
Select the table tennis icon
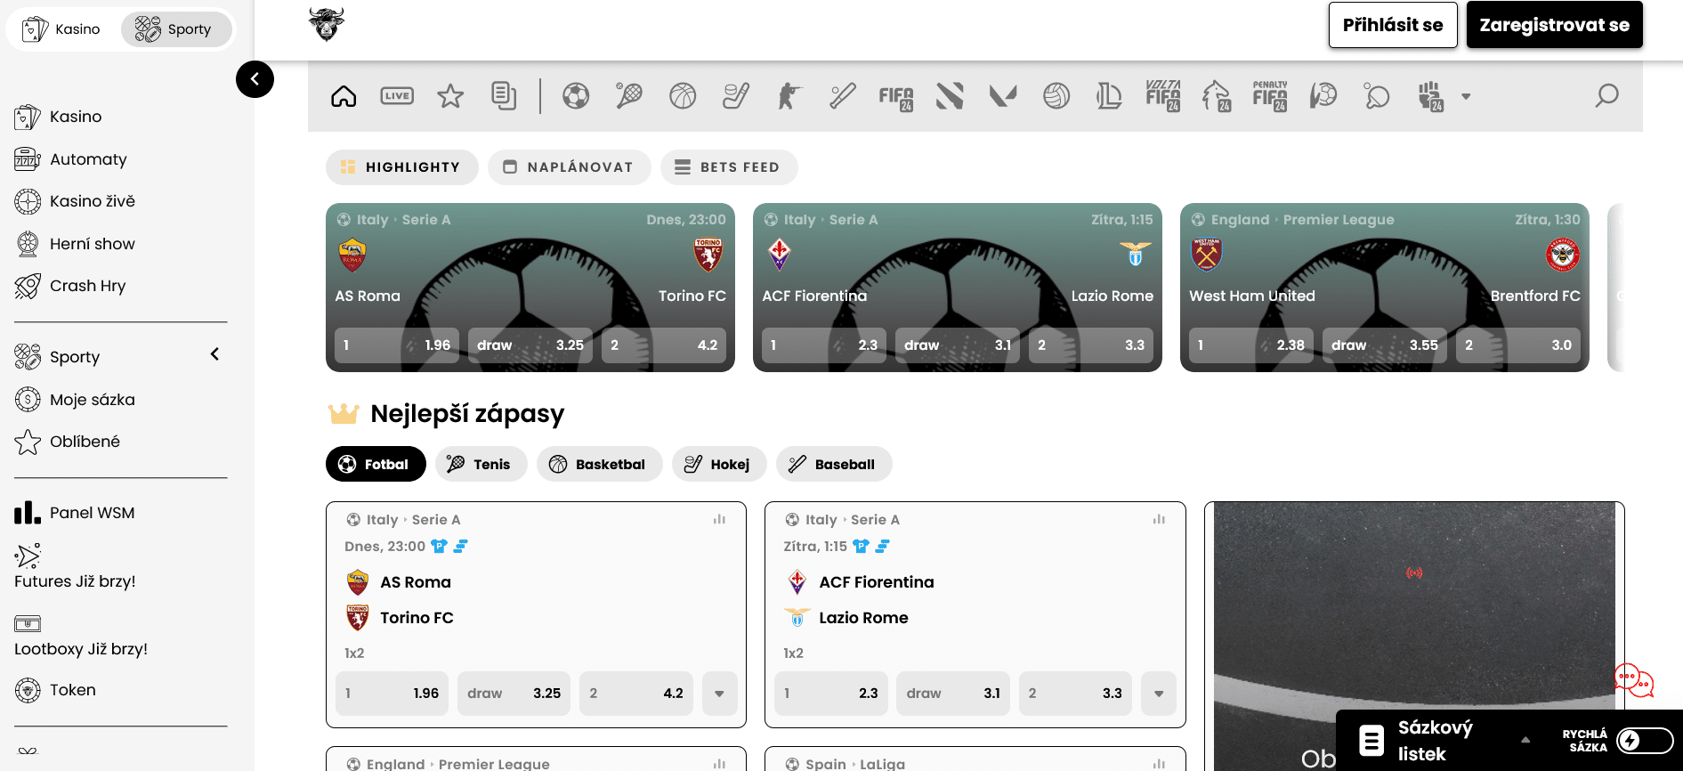[x=1377, y=96]
